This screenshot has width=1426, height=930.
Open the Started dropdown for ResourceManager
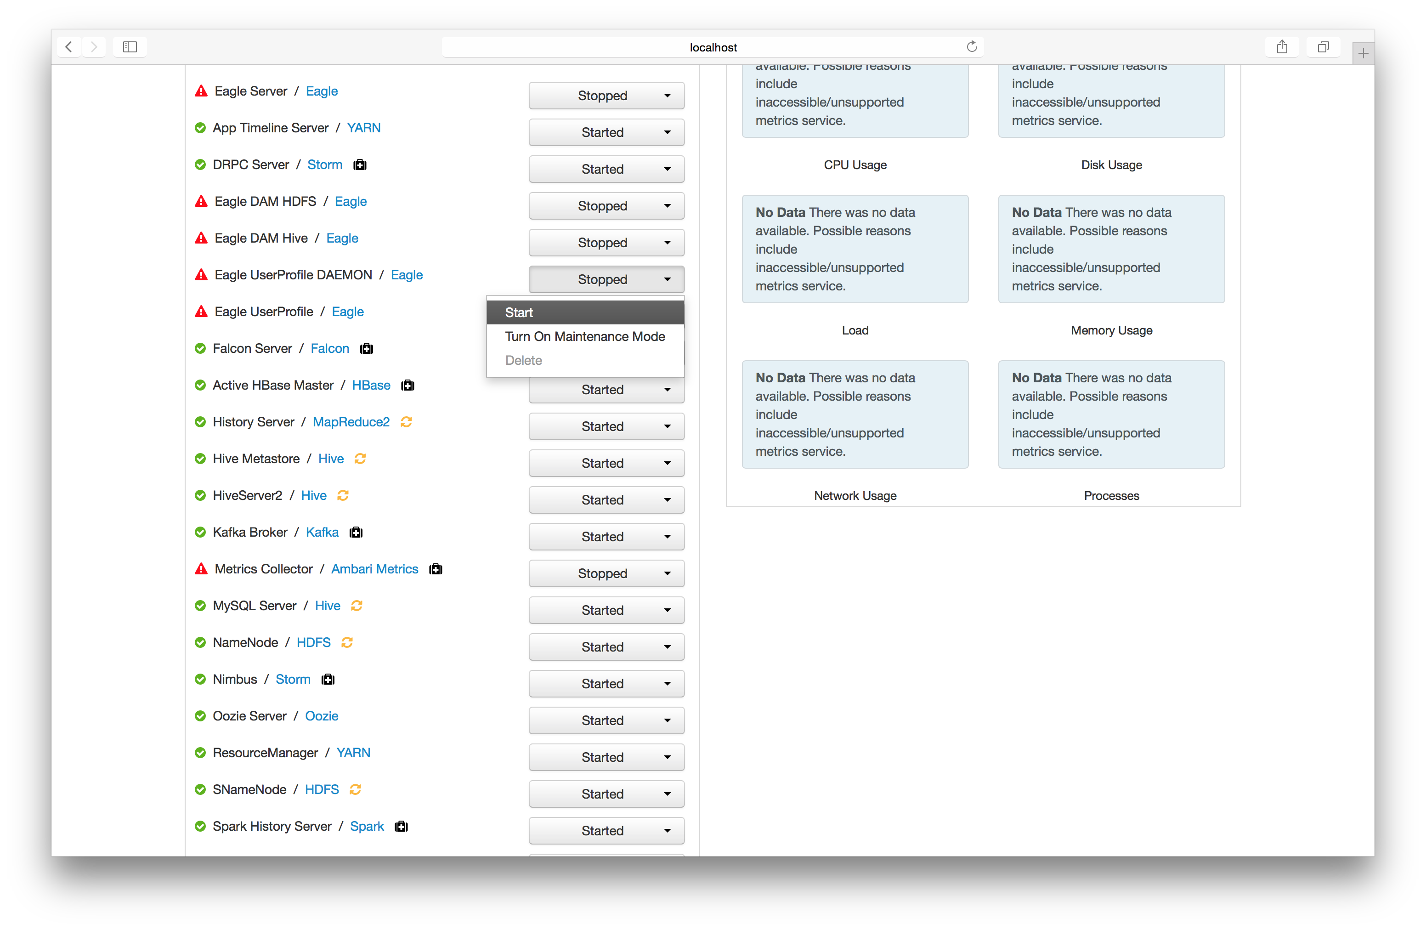(606, 757)
